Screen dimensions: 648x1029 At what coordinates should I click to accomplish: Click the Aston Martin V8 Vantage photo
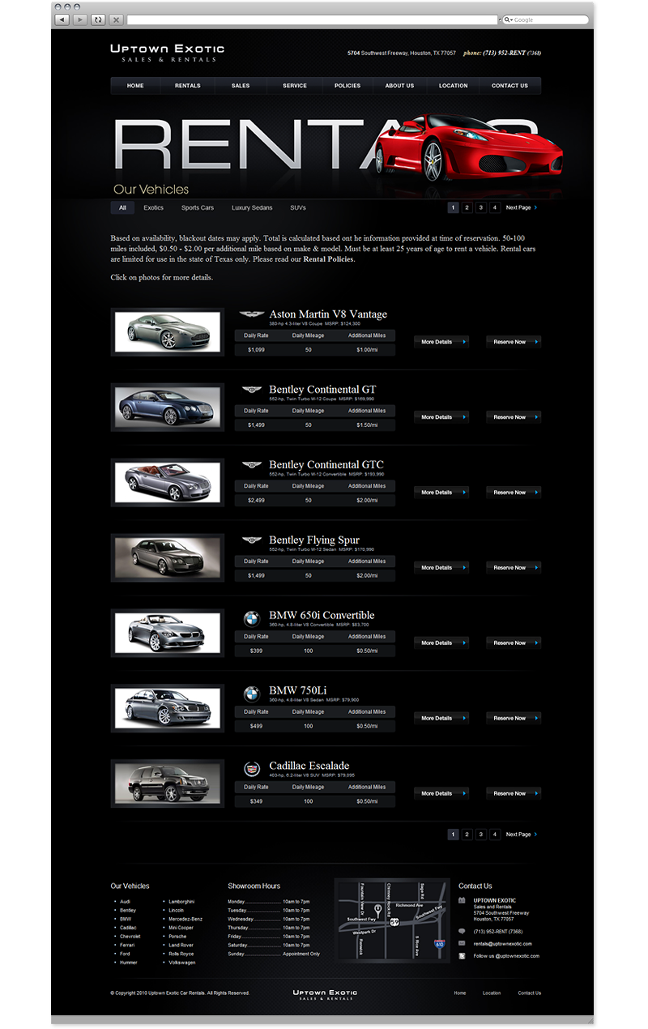[x=168, y=332]
